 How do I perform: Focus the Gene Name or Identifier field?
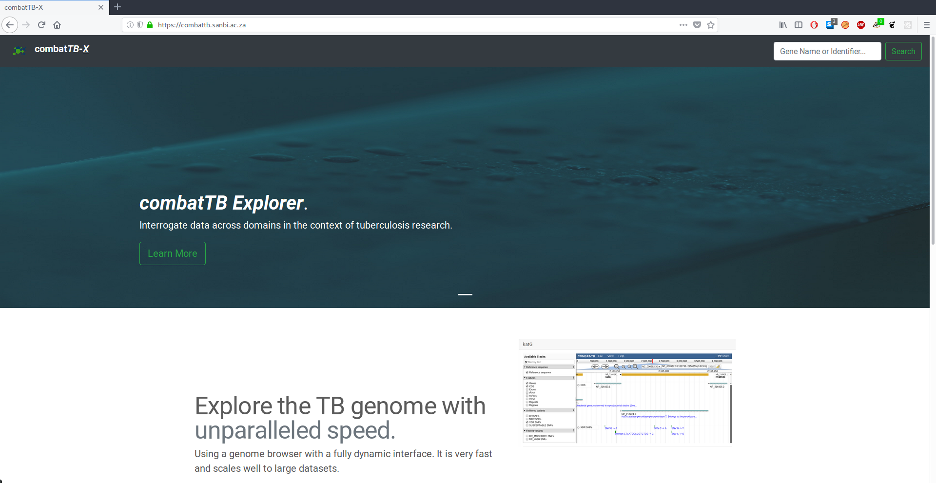827,51
